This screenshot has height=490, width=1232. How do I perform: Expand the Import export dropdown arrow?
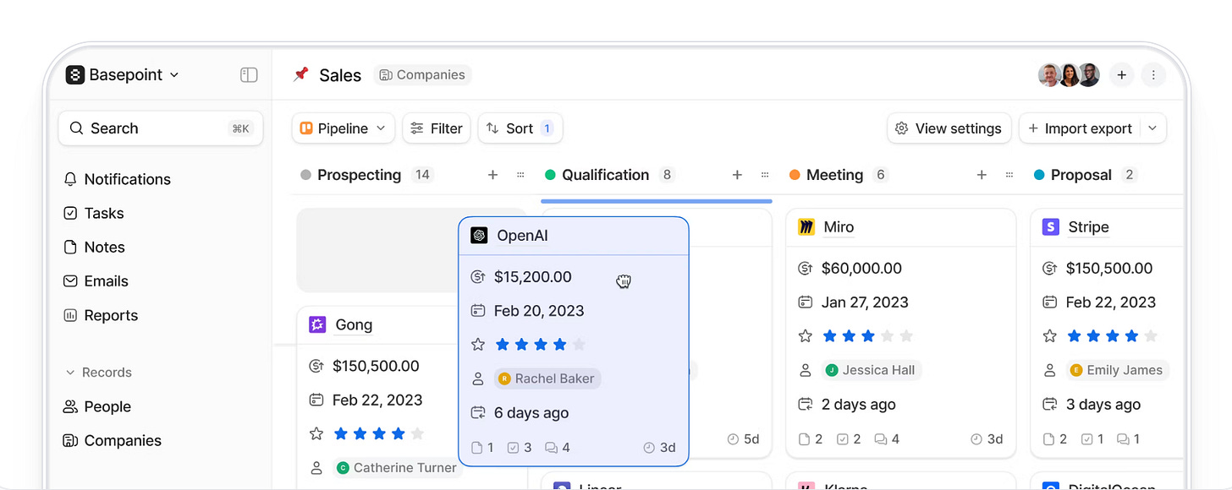(1152, 128)
